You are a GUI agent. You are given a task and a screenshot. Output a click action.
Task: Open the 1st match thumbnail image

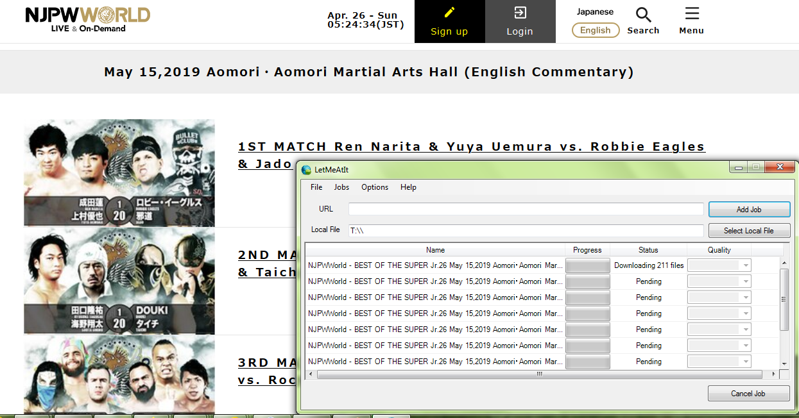tap(119, 172)
